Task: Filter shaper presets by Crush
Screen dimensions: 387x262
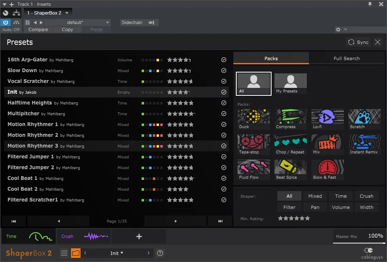Action: (367, 196)
